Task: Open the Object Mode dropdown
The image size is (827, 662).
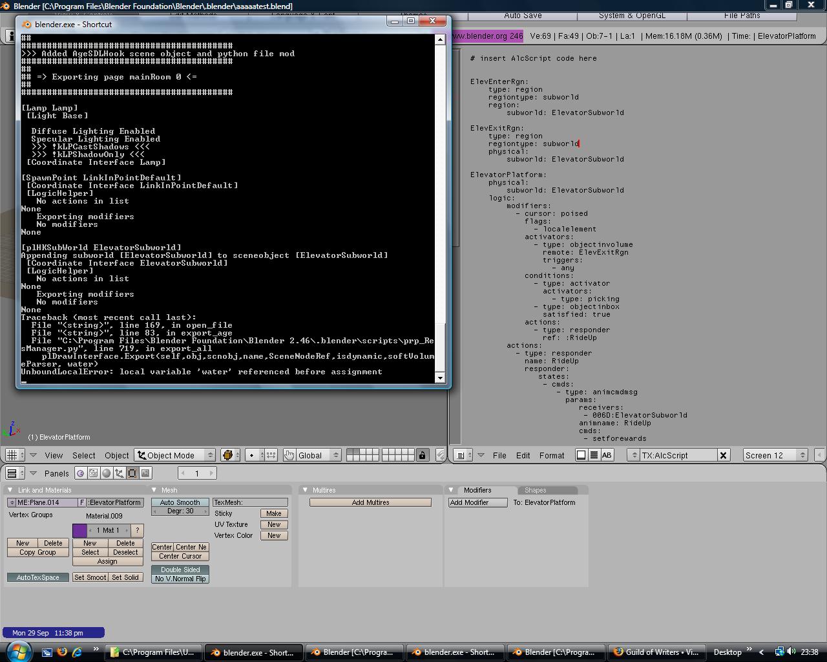Action: pos(176,455)
